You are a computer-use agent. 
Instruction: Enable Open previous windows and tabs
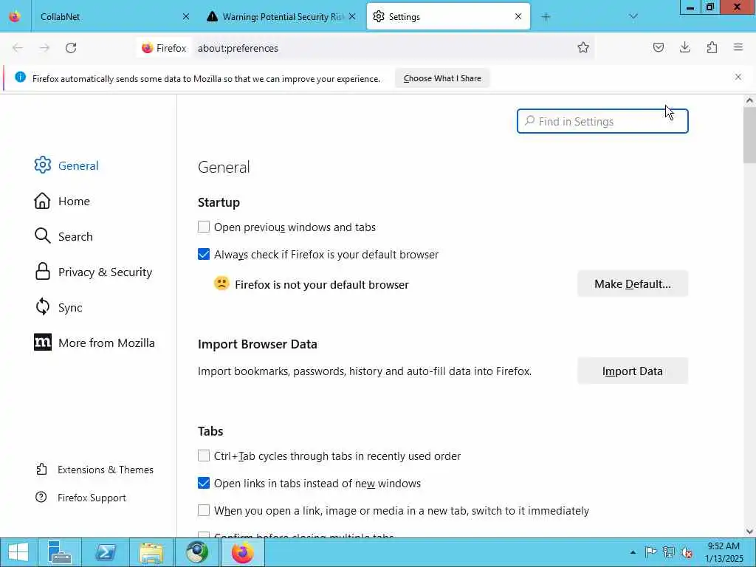(204, 227)
